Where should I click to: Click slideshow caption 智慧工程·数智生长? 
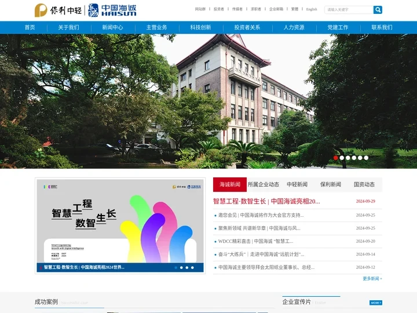coord(84,267)
